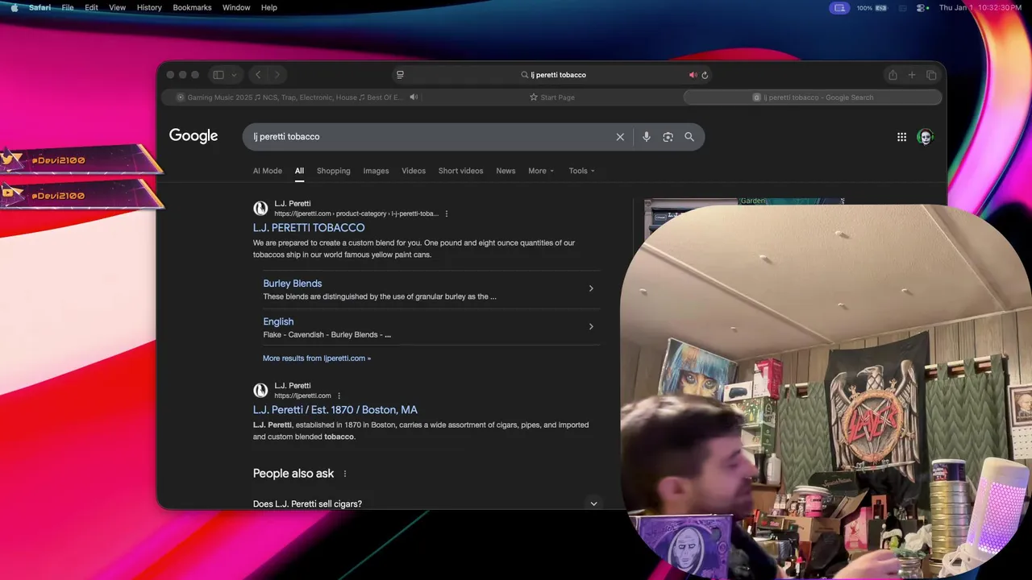This screenshot has height=580, width=1032.
Task: Click the page settings icon in address bar
Action: click(x=400, y=75)
